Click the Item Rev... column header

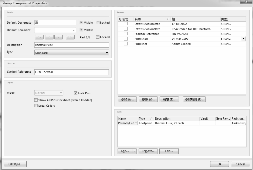tap(223, 118)
